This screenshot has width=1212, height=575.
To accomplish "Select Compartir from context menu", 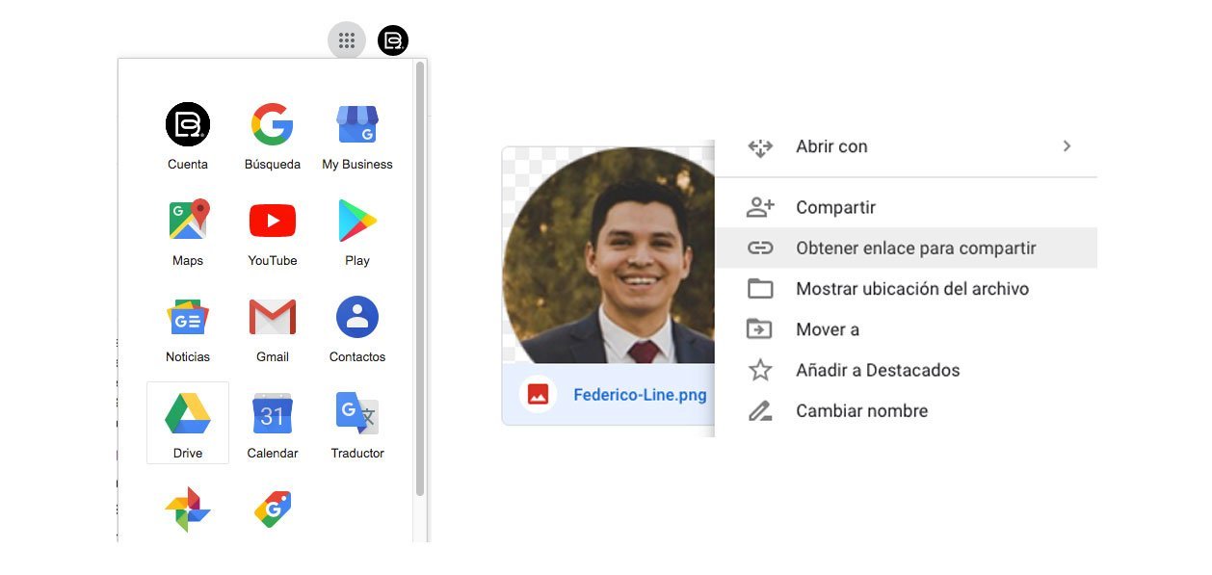I will [x=906, y=207].
